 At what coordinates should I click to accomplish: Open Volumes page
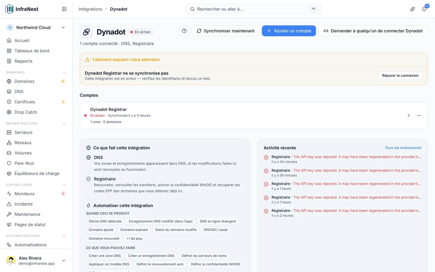(36, 153)
